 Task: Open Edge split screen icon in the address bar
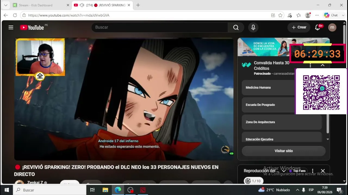click(x=273, y=15)
